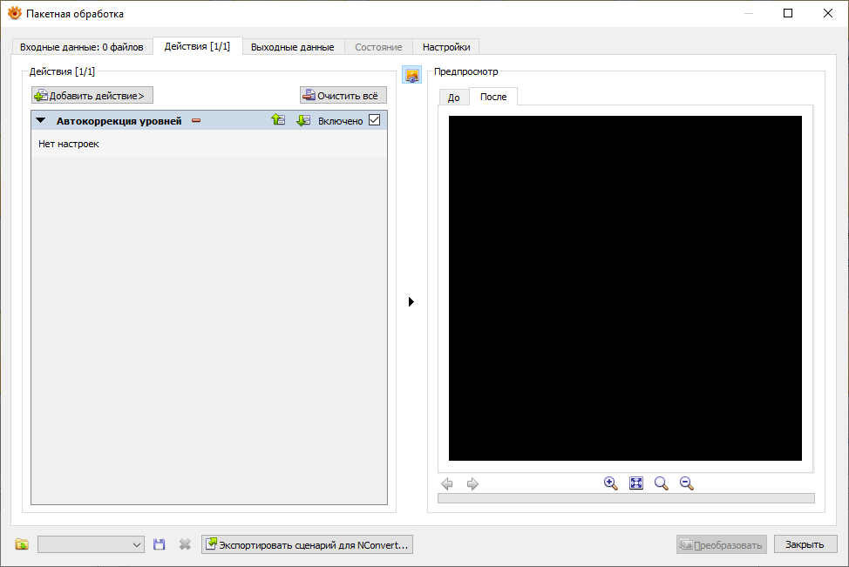
Task: Reset preview zoom to actual size
Action: click(661, 483)
